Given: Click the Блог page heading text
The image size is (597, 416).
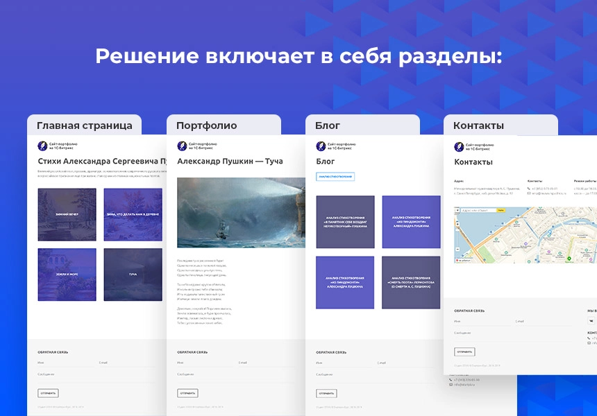Looking at the screenshot, I should 325,162.
